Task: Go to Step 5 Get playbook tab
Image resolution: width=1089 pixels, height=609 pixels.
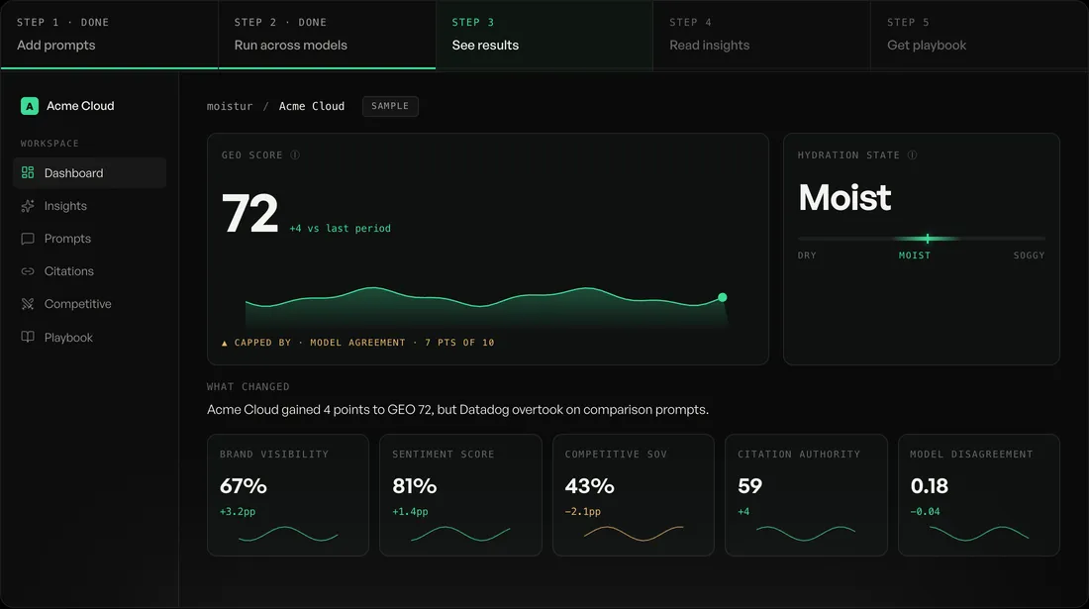Action: click(x=979, y=35)
